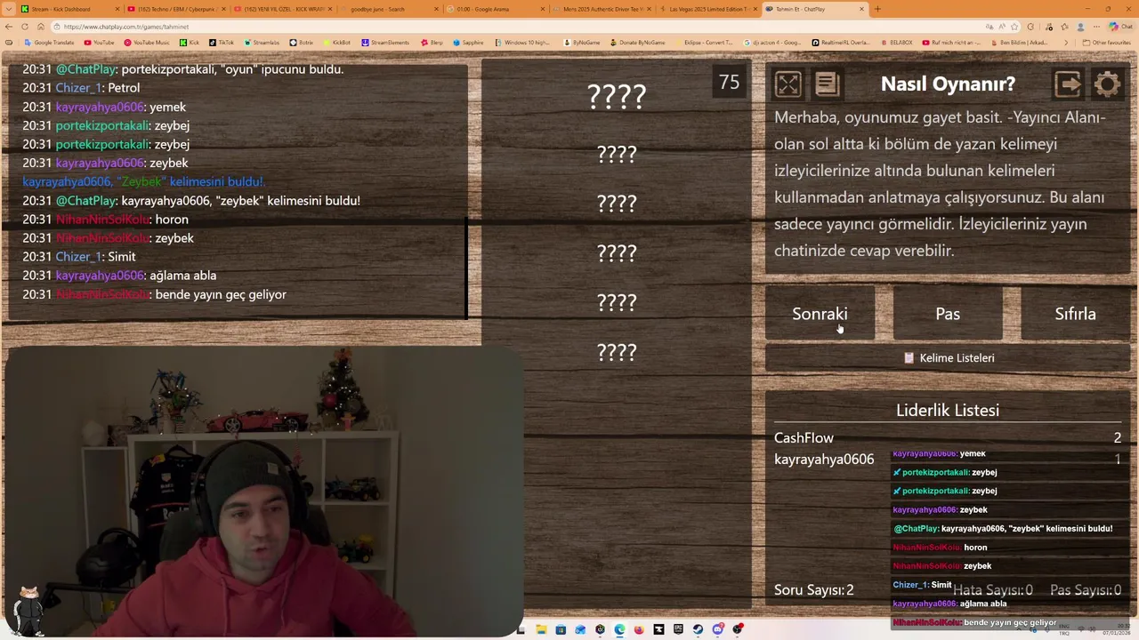The height and width of the screenshot is (640, 1139).
Task: Click the browser Chat sidebar button
Action: pyautogui.click(x=1119, y=27)
